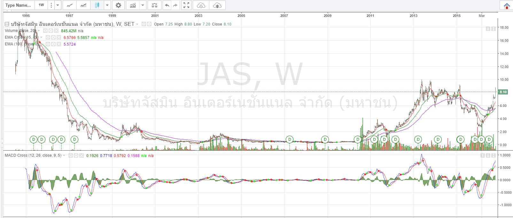Select the area chart style icon
Screen dimensions: 513x218
83,5
